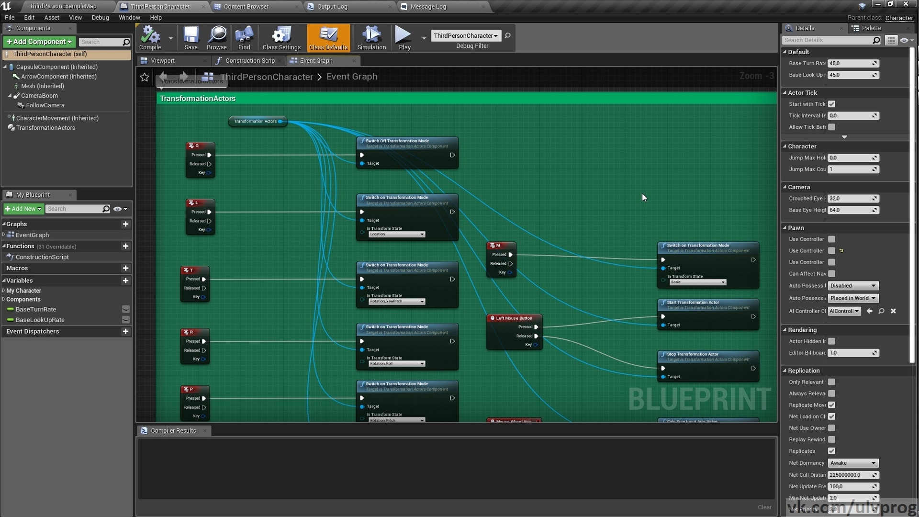Disable the Replicates checkbox
Screen dimensions: 919x517
click(x=832, y=451)
